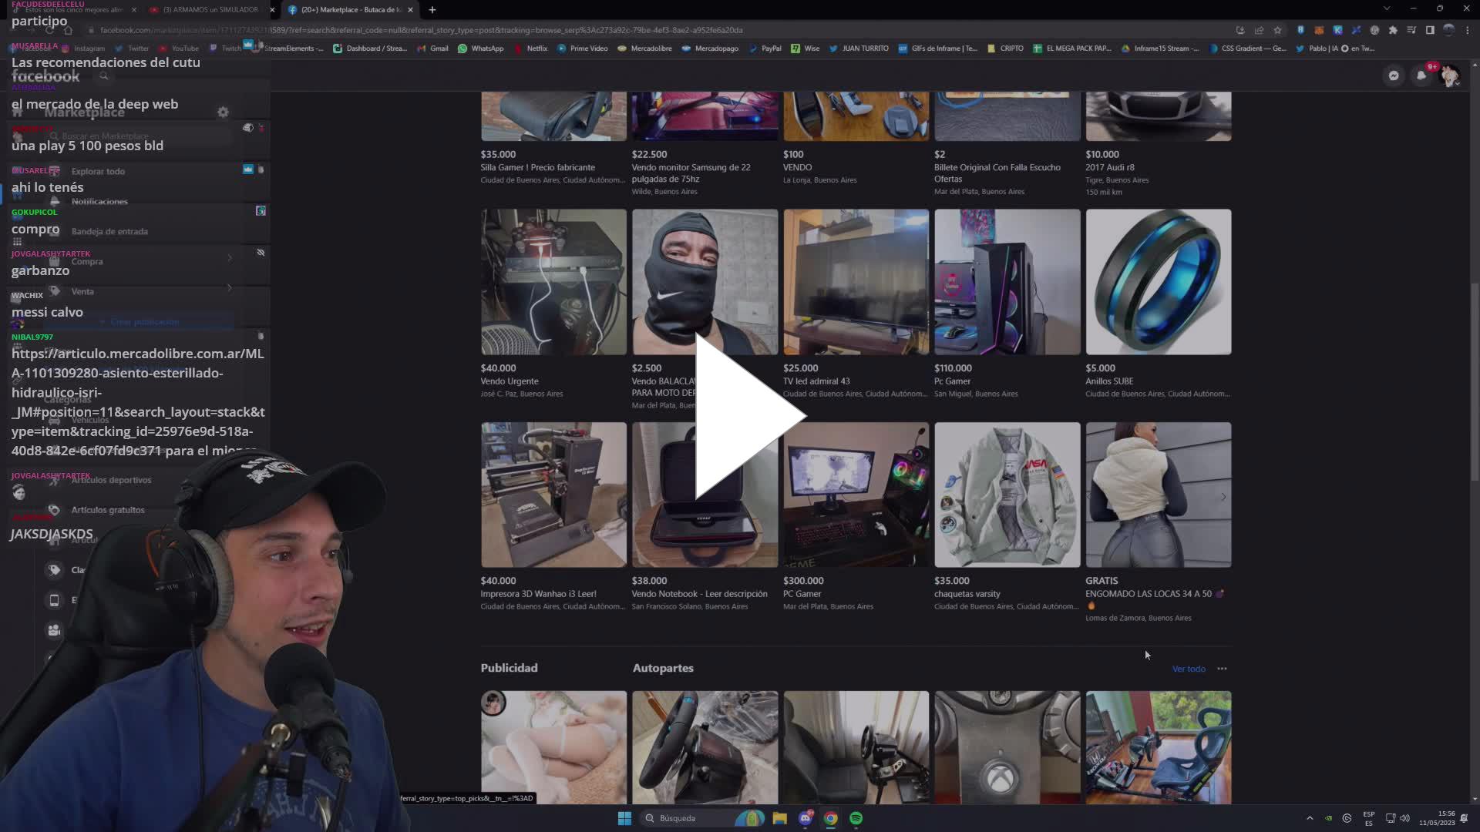This screenshot has height=832, width=1480.
Task: Open the Marketplace settings gear
Action: (223, 112)
